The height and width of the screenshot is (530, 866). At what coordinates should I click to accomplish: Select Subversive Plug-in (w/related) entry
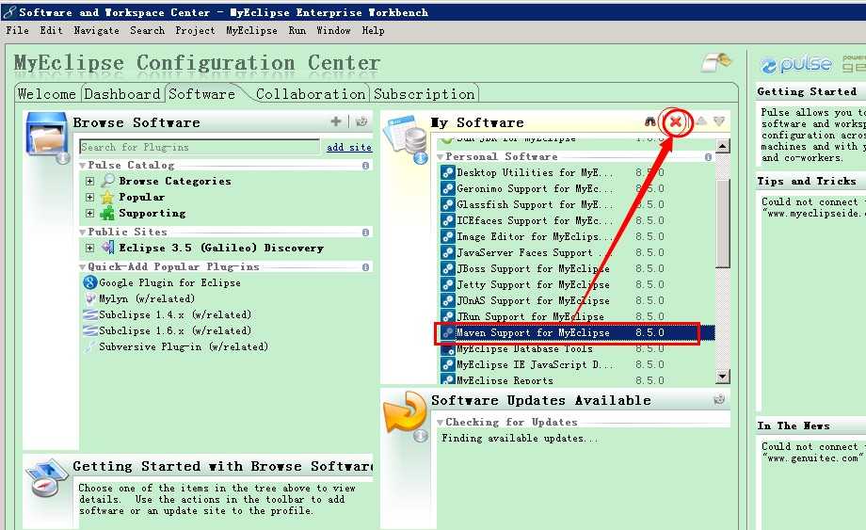(184, 346)
